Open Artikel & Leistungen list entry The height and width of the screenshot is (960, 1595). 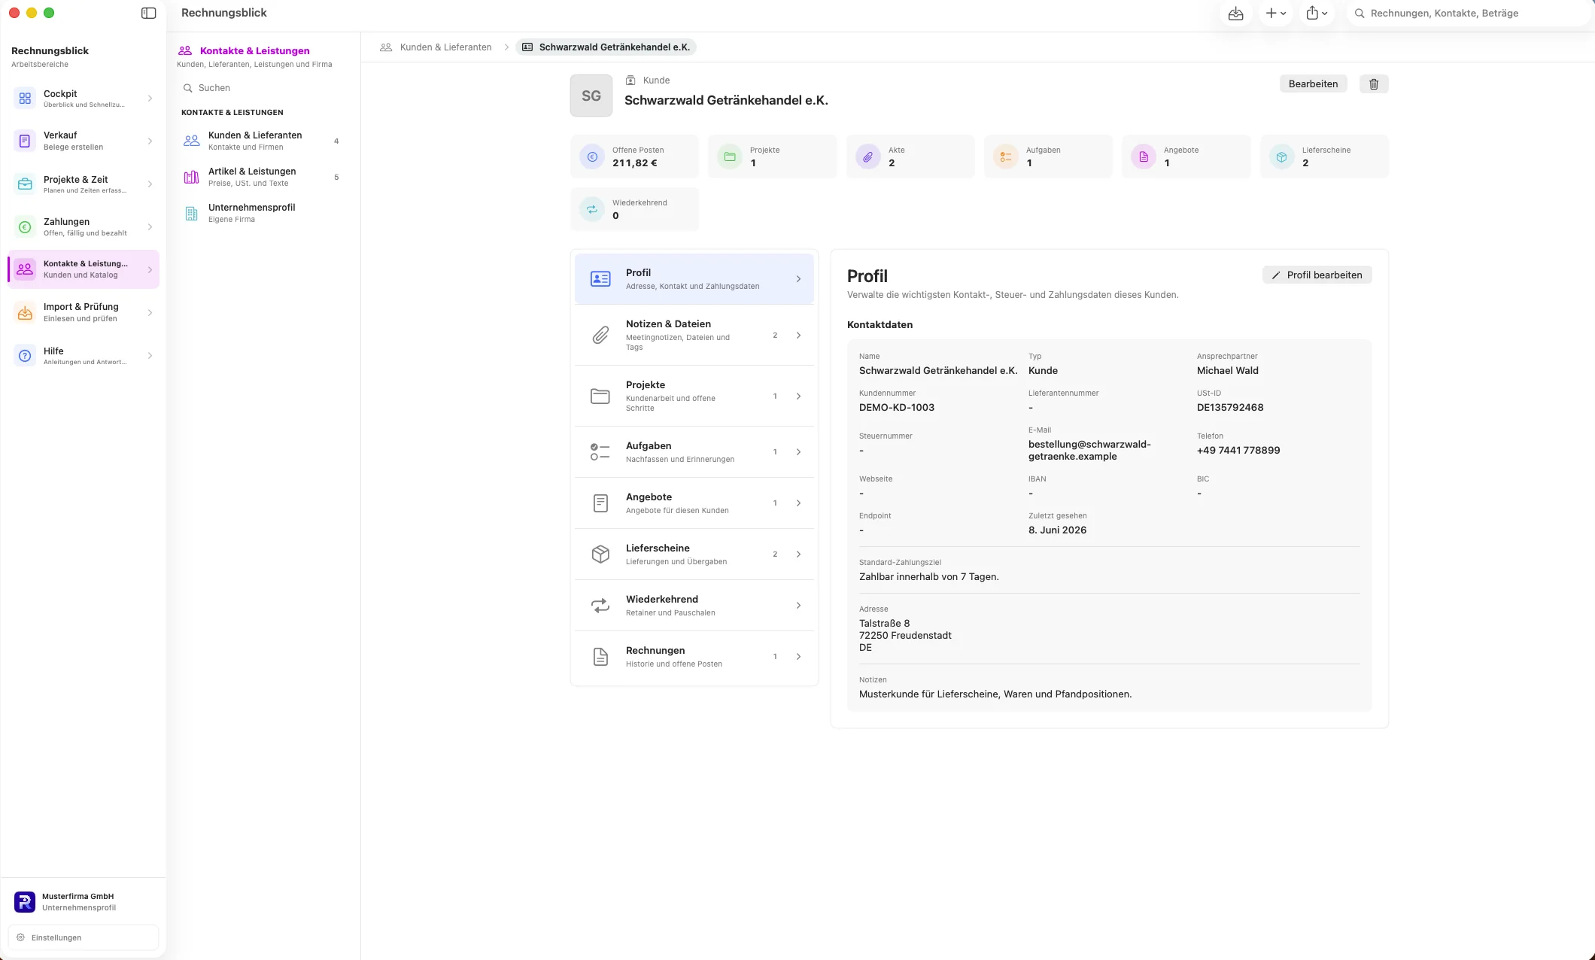[263, 177]
